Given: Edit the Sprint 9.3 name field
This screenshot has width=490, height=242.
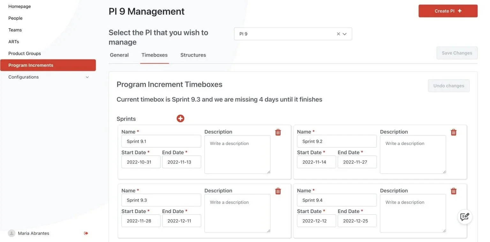Looking at the screenshot, I should (161, 200).
